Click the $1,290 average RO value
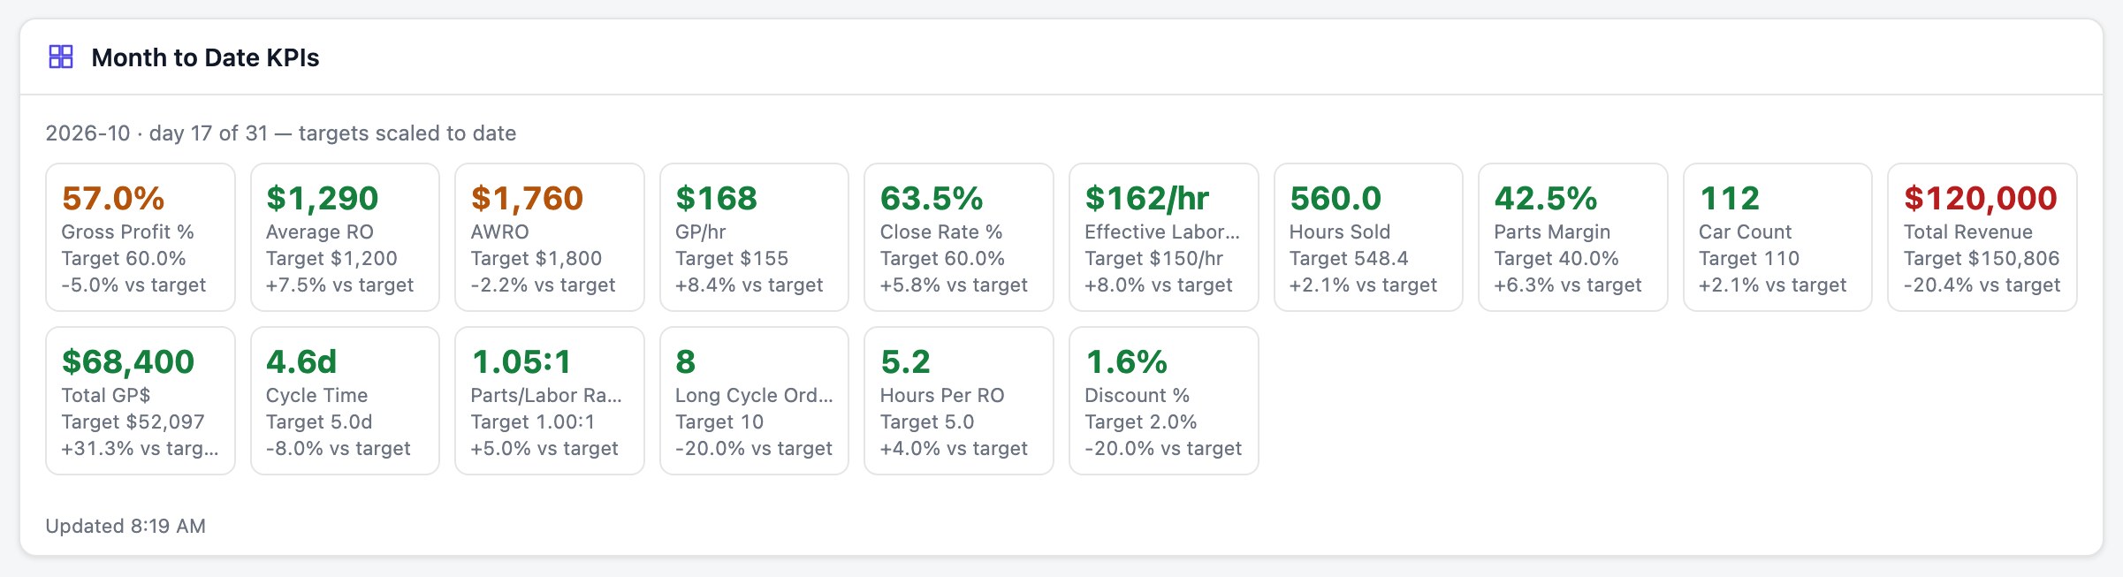Screen dimensions: 2123x577 (x=323, y=198)
